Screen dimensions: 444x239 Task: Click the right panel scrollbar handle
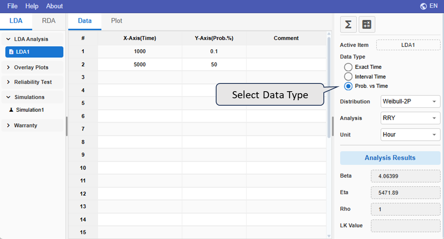click(x=333, y=126)
